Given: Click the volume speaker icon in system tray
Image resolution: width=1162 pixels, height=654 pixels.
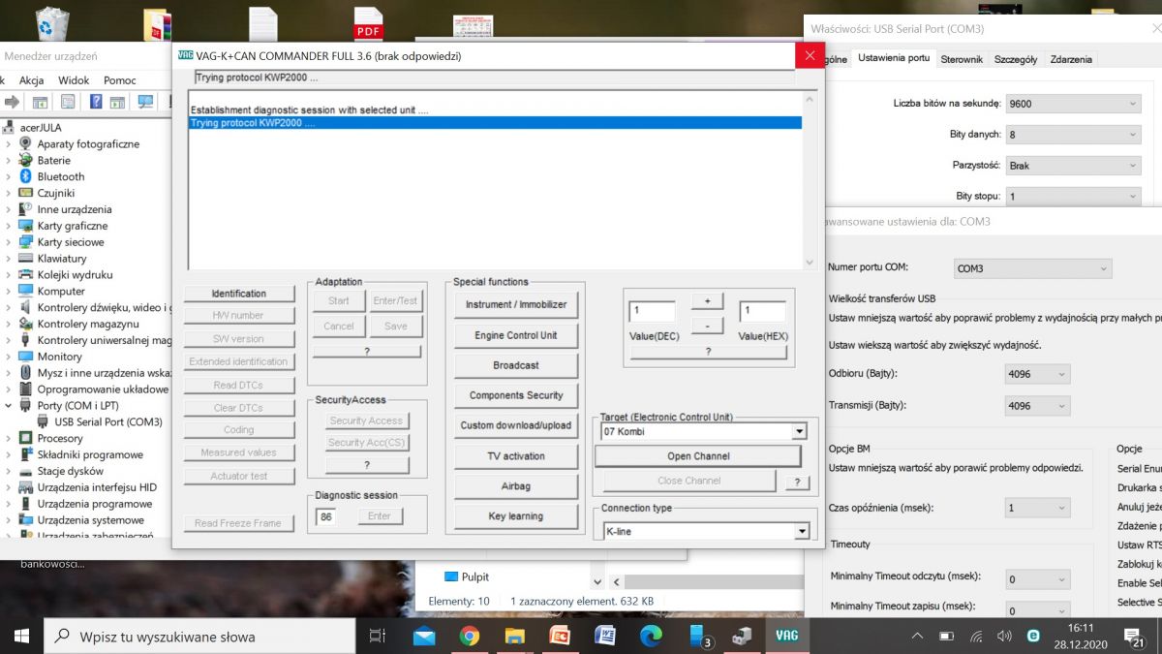Looking at the screenshot, I should 1004,637.
